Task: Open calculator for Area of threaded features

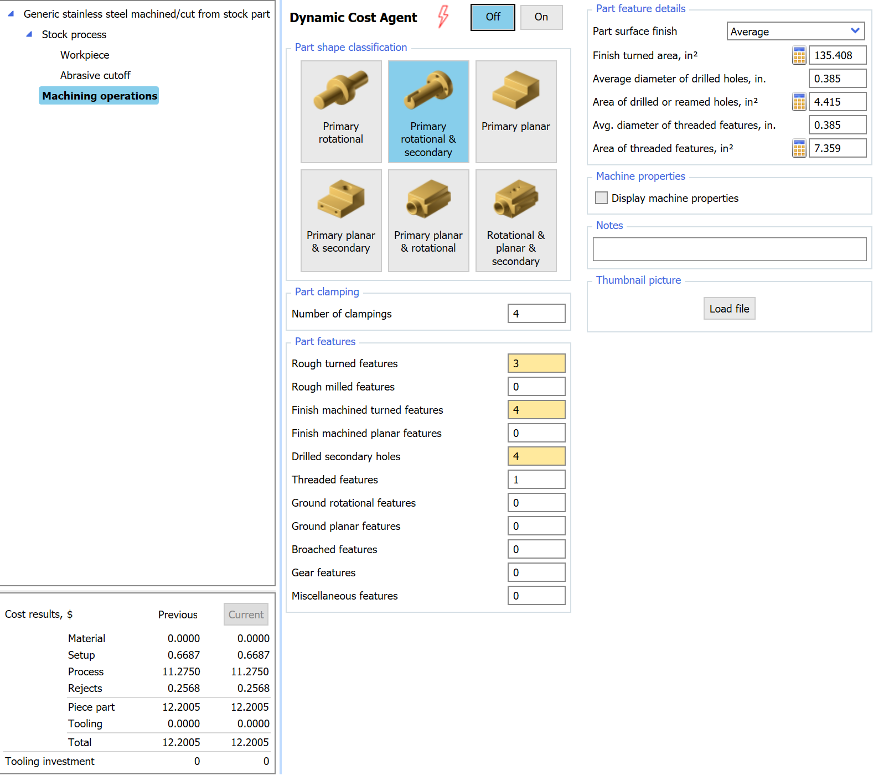Action: click(798, 148)
